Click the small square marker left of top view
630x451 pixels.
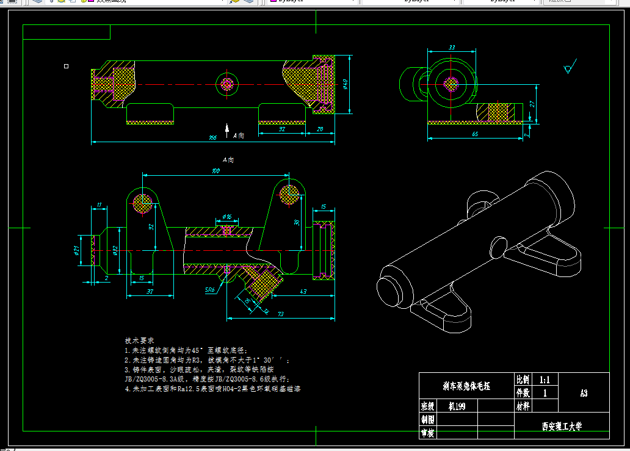coord(67,67)
